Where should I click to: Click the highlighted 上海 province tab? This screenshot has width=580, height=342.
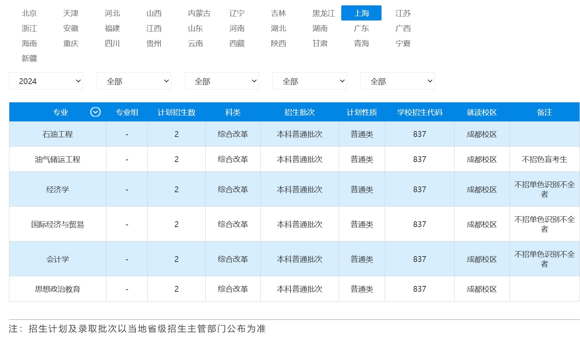click(x=361, y=13)
